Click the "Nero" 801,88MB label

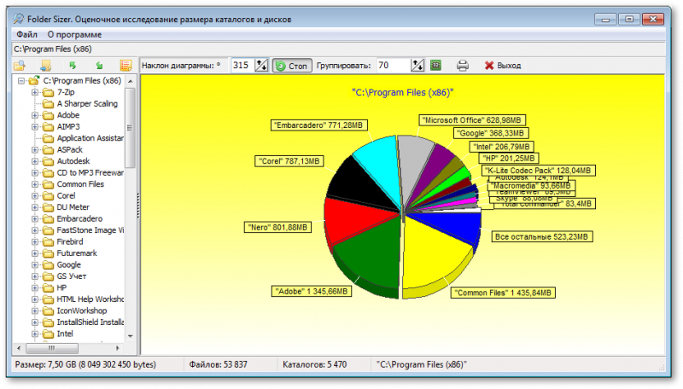[x=277, y=227]
